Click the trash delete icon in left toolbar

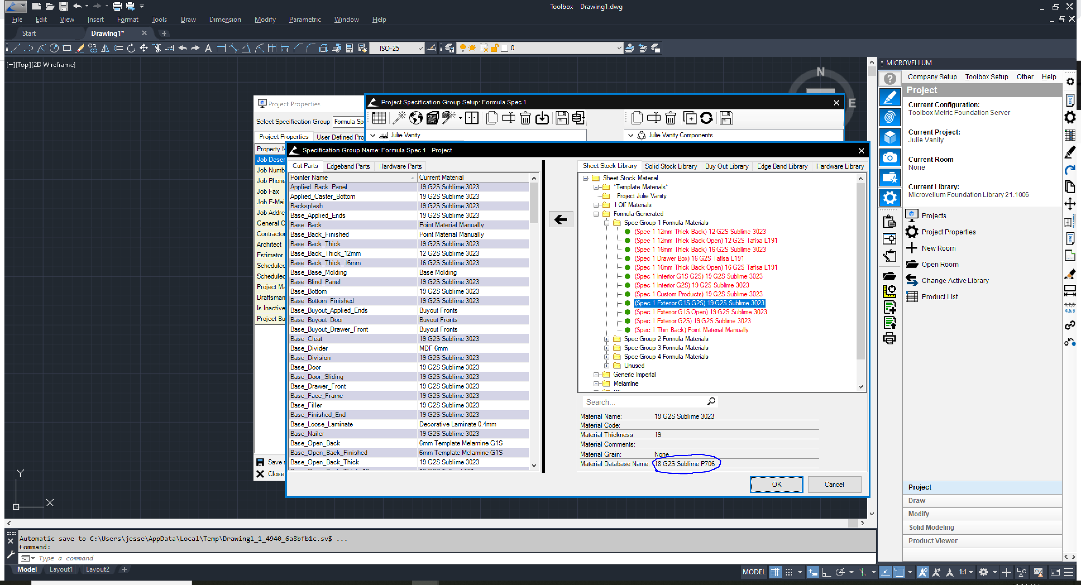(525, 118)
